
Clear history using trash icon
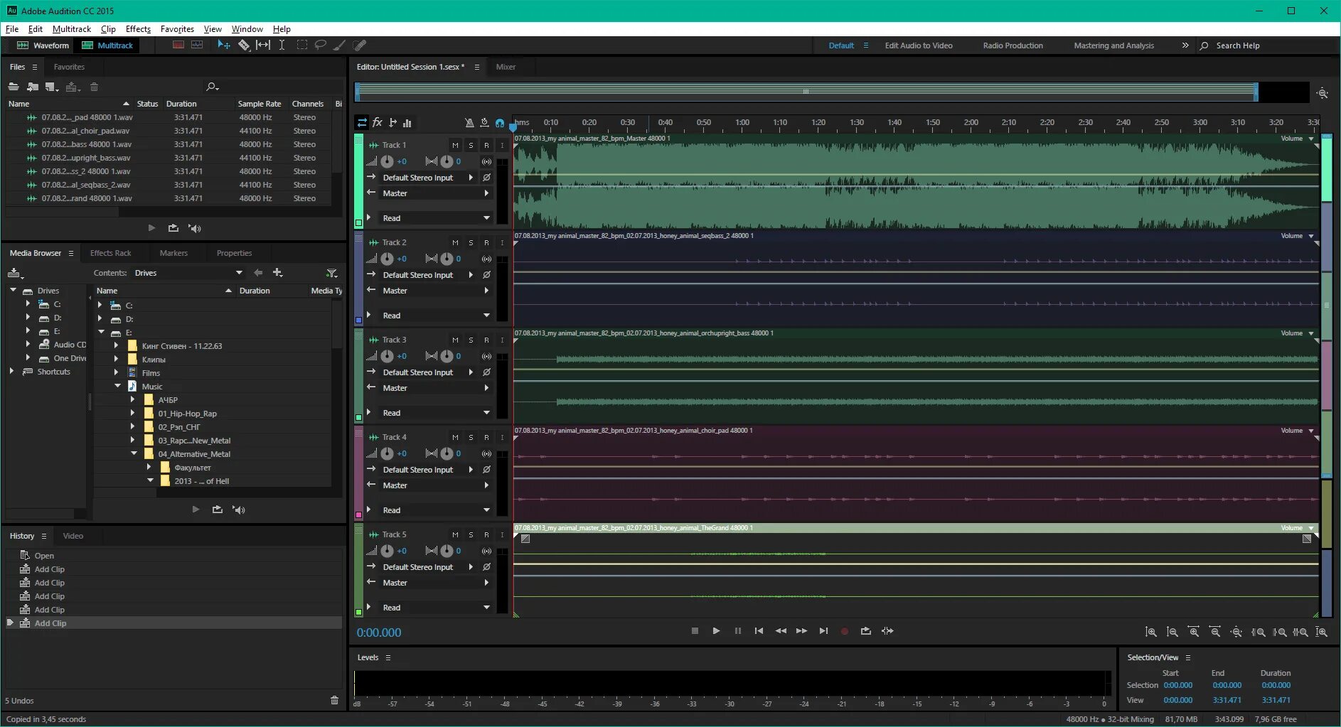tap(335, 701)
